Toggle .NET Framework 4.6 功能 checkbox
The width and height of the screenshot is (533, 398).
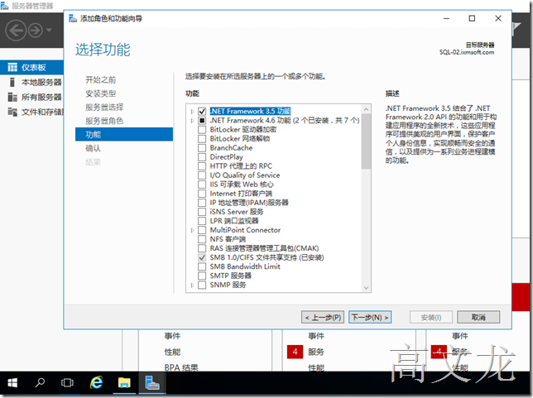202,121
